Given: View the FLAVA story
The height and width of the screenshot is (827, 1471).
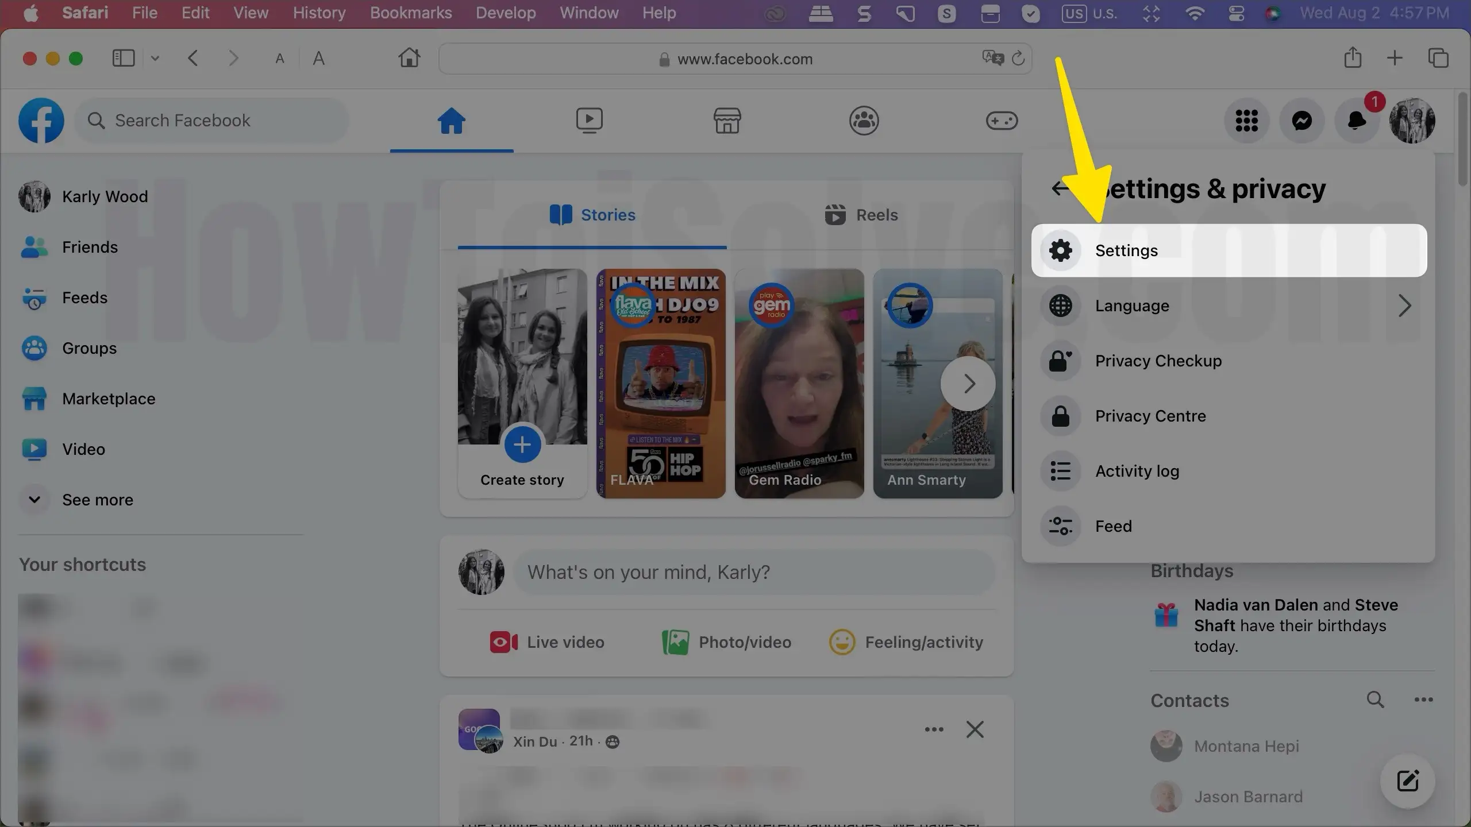Looking at the screenshot, I should (x=661, y=384).
